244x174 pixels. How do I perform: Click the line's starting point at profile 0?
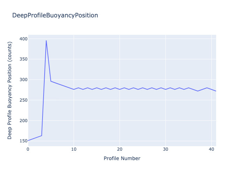[x=28, y=141]
